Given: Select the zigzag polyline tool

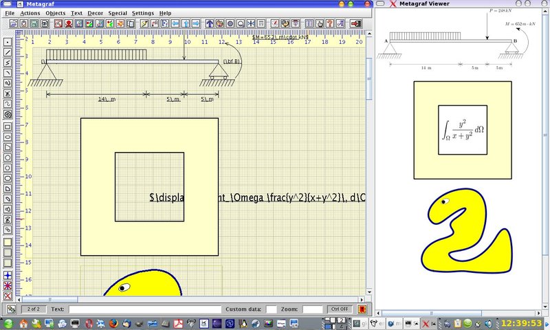Looking at the screenshot, I should pos(8,63).
